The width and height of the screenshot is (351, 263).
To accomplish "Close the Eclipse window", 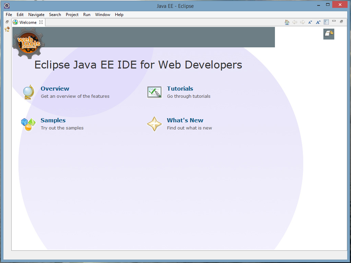I will 340,5.
